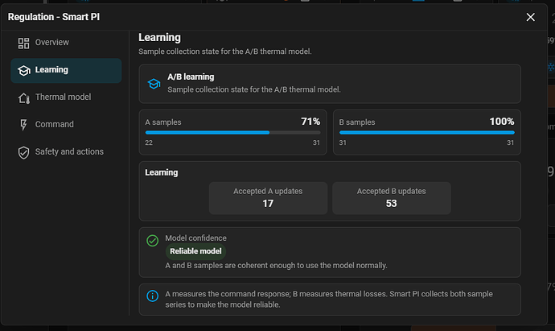Click the A samples progress bar
This screenshot has height=331, width=555.
pos(233,133)
